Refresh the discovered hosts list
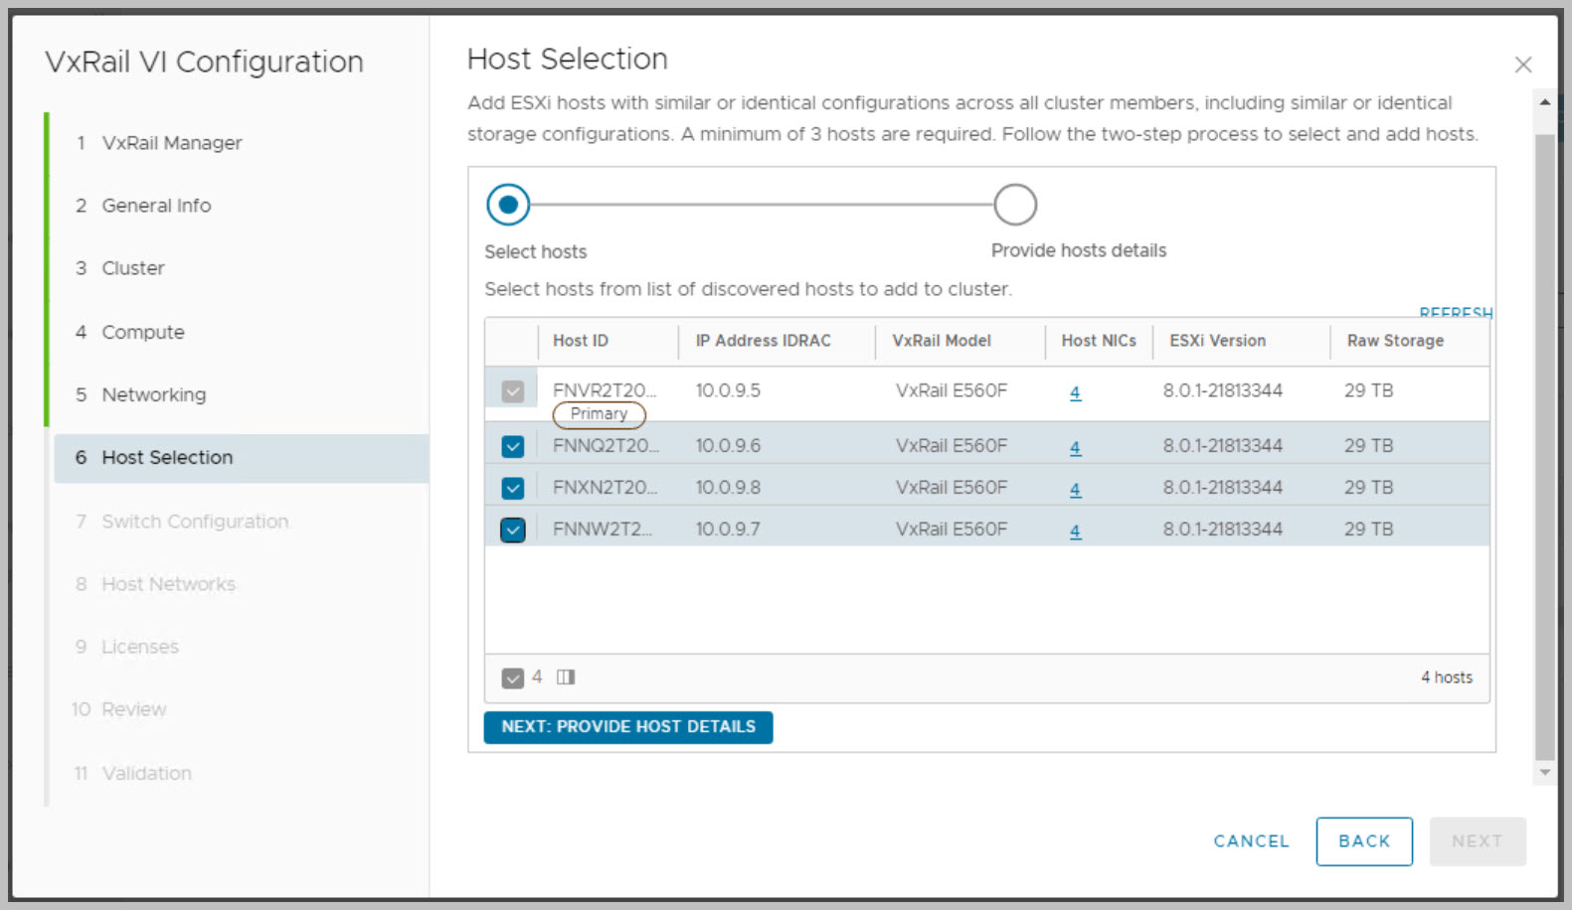Viewport: 1572px width, 910px height. coord(1455,313)
